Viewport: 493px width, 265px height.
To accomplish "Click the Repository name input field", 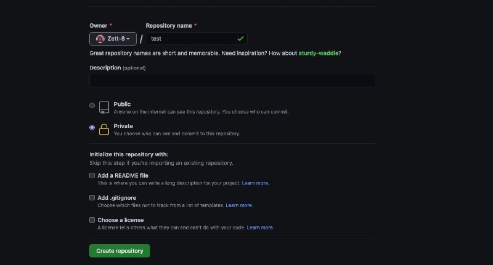I will click(191, 39).
